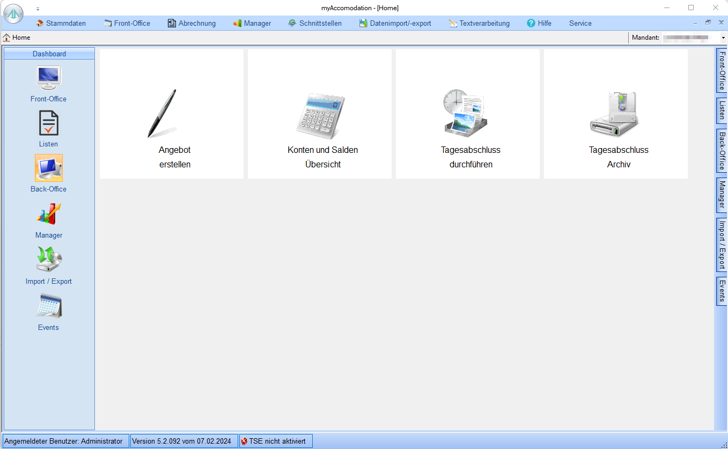
Task: Select the vertical Import / Export tab
Action: point(722,245)
